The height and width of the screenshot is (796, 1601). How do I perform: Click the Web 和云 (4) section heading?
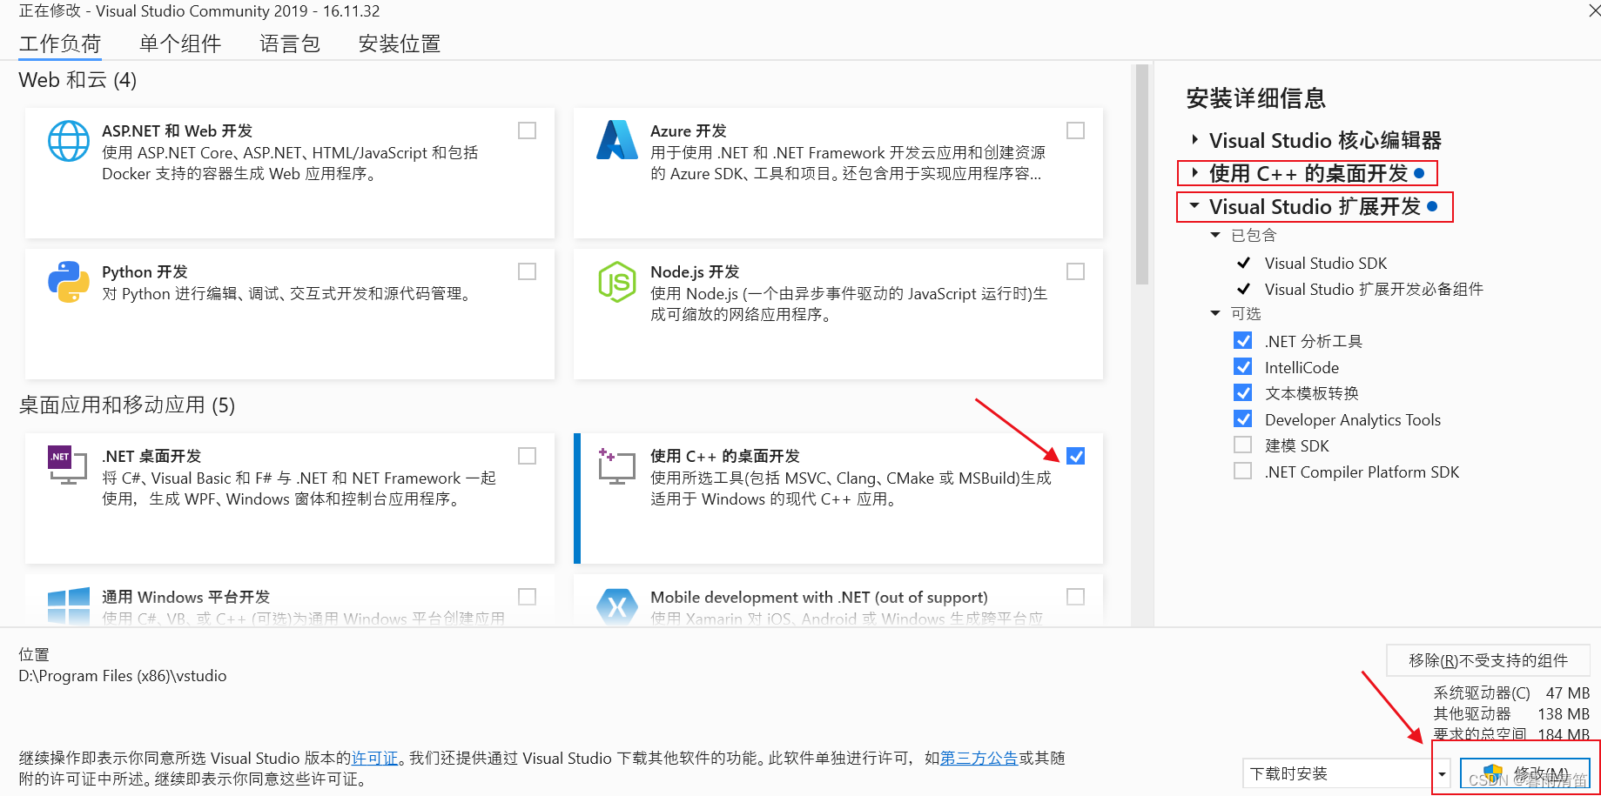tap(77, 80)
